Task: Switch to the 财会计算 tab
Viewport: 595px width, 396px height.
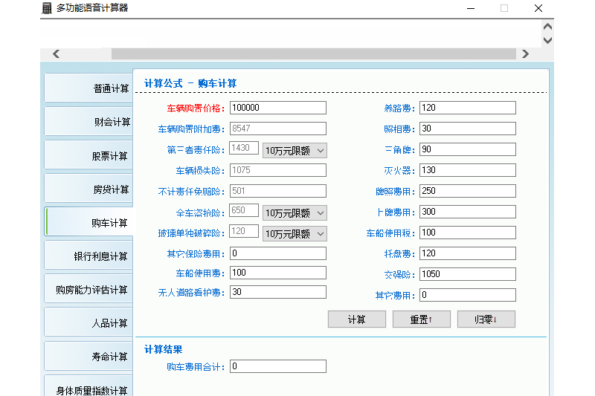Action: click(89, 121)
